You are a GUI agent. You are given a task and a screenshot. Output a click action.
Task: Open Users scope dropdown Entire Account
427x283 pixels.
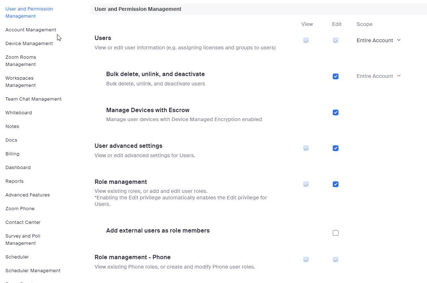point(379,40)
